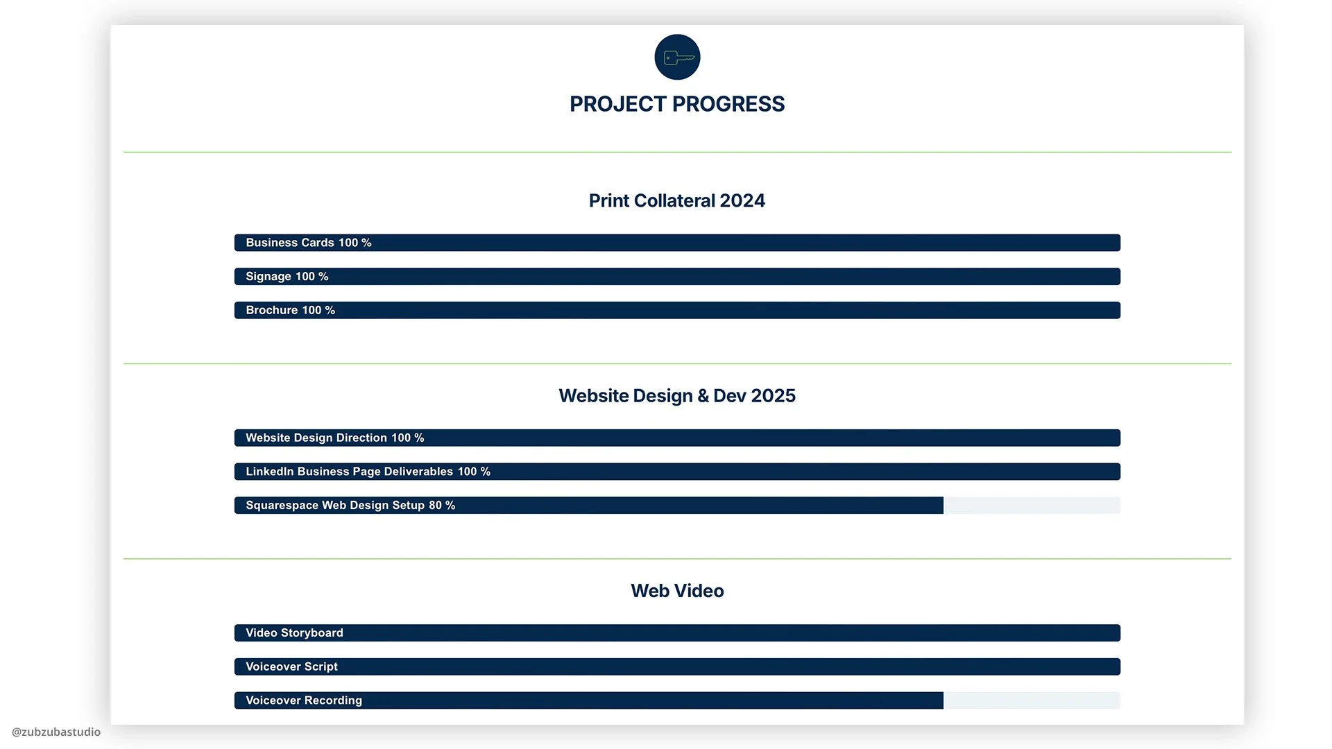Click the LinkedIn Business Page Deliverables bar
Viewport: 1332px width, 749px height.
[677, 472]
